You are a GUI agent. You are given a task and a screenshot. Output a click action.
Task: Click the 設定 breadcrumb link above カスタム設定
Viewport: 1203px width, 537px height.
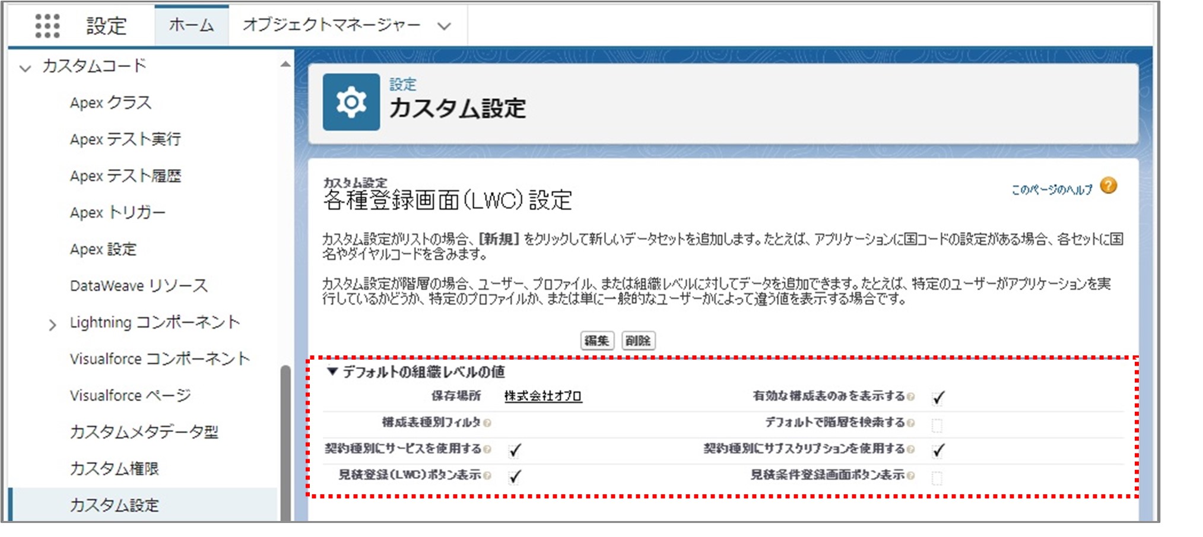tap(403, 84)
